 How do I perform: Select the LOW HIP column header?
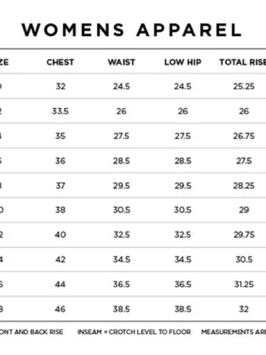click(183, 62)
